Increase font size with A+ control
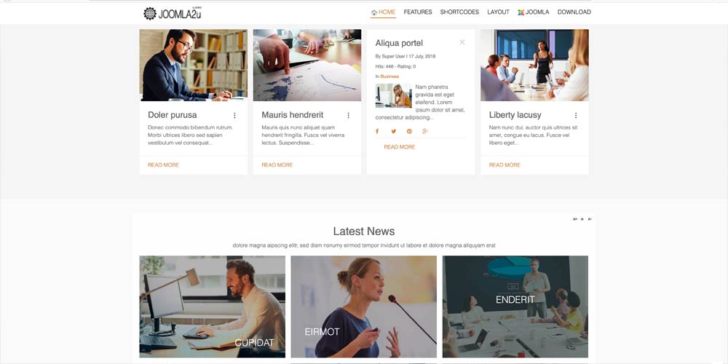The width and height of the screenshot is (728, 364). click(x=575, y=218)
